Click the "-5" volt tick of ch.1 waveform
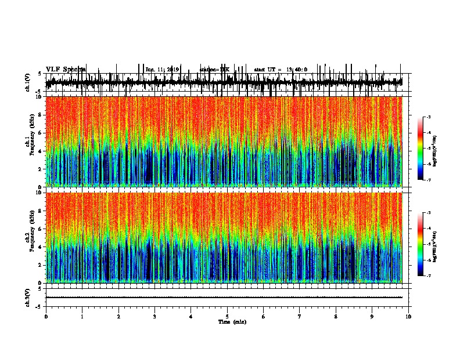460x355 pixels. [x=39, y=92]
